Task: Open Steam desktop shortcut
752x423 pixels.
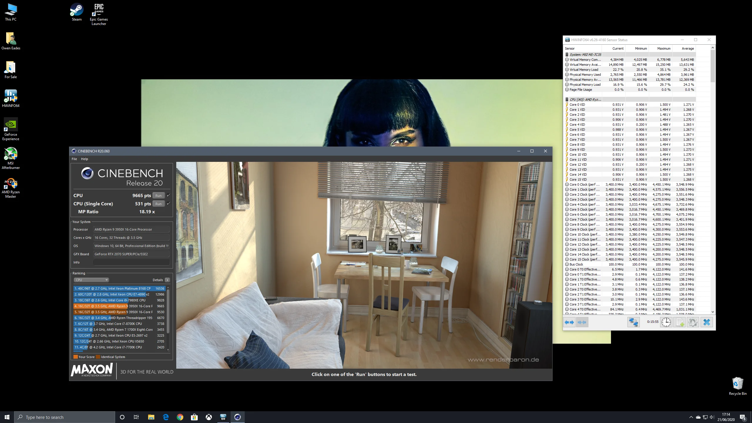Action: click(x=77, y=12)
